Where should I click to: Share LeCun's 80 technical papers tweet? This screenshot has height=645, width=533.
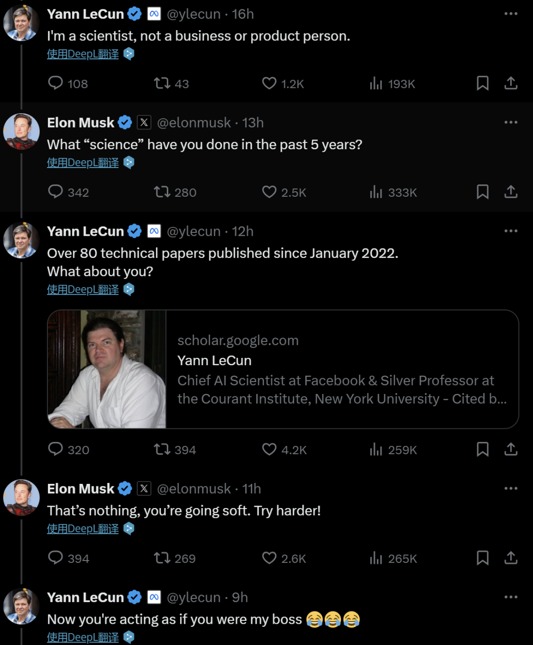coord(511,449)
